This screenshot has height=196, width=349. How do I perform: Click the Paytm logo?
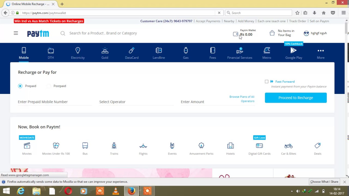point(38,33)
